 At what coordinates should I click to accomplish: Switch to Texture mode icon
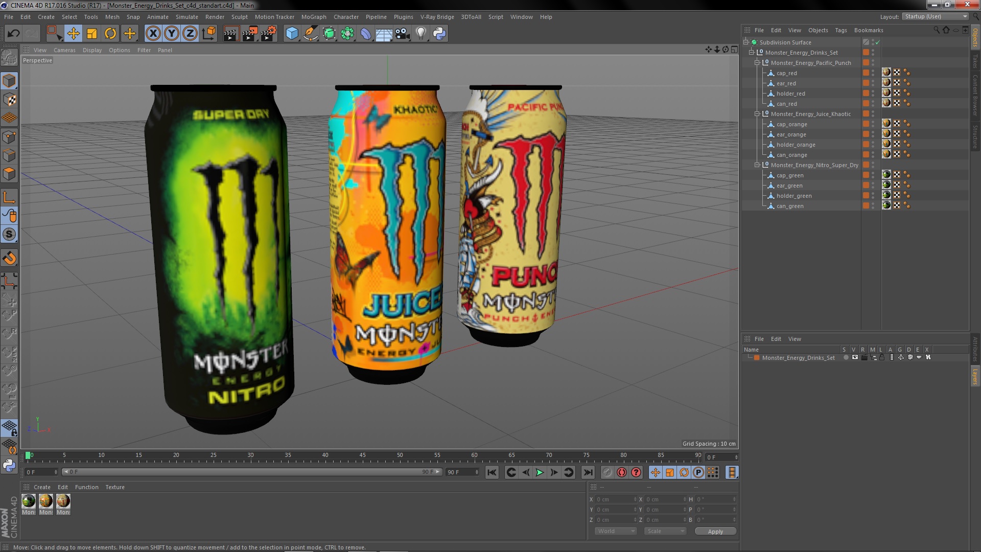9,100
